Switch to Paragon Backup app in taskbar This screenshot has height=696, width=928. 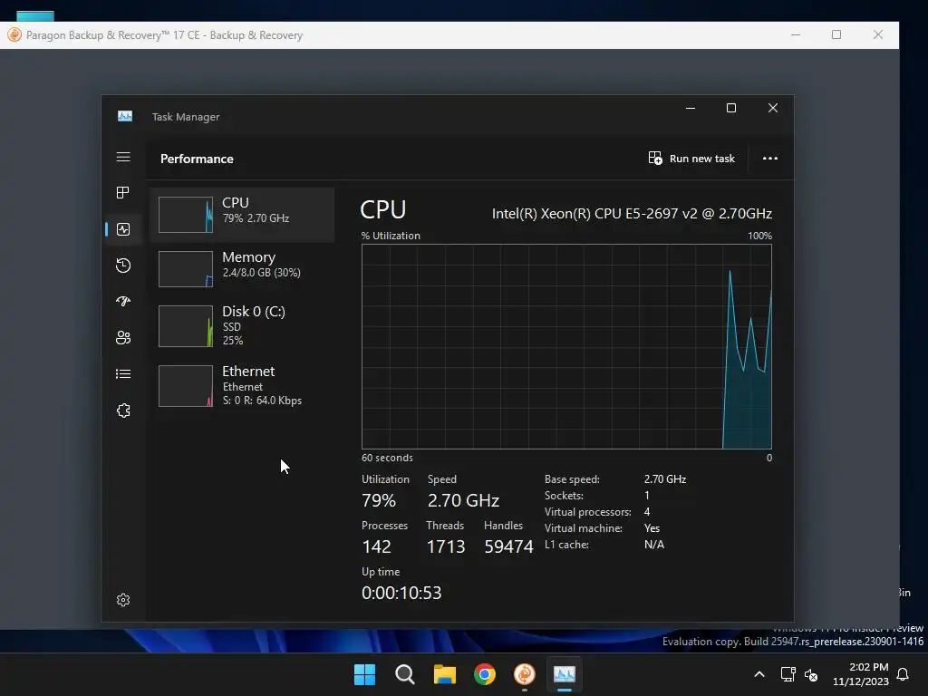coord(525,674)
